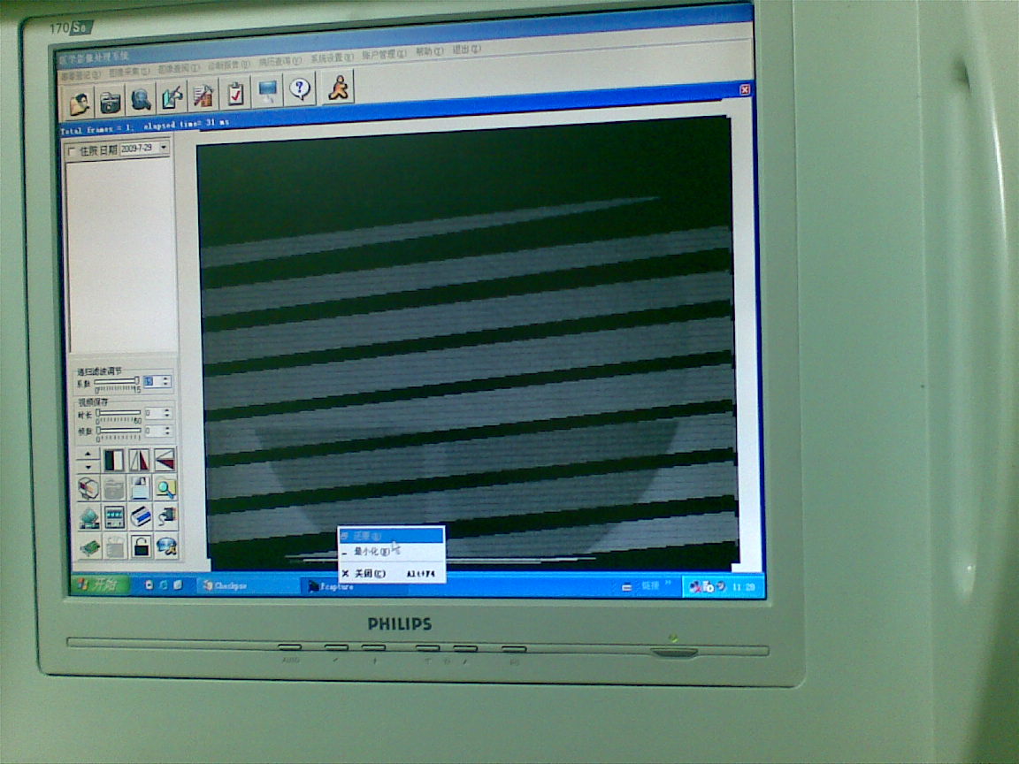1019x764 pixels.
Task: Click the help question mark toolbar icon
Action: pos(301,88)
